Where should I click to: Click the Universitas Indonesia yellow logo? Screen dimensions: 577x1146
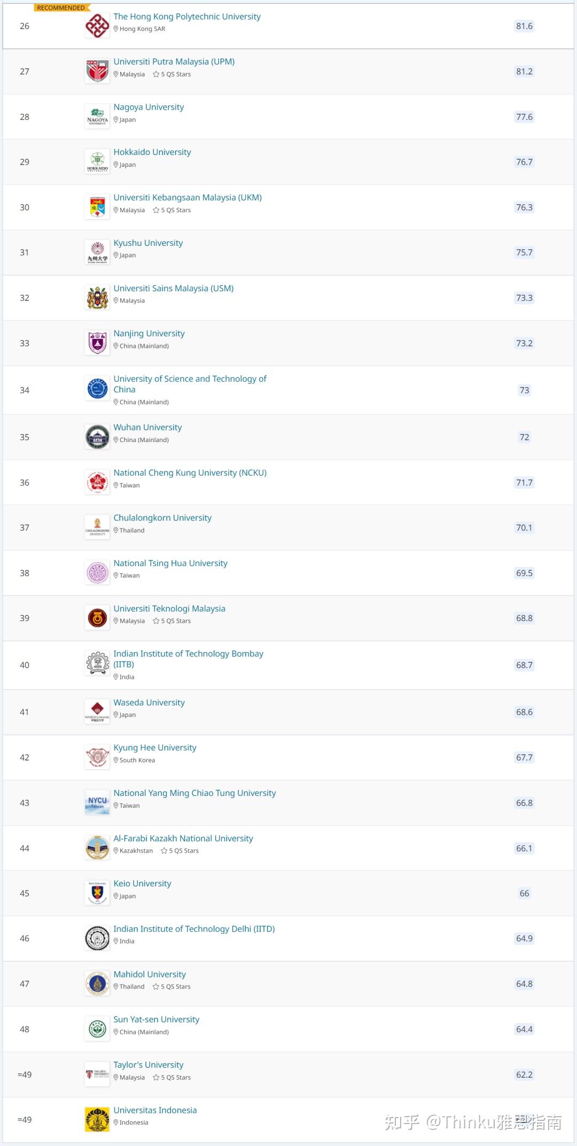click(97, 1119)
